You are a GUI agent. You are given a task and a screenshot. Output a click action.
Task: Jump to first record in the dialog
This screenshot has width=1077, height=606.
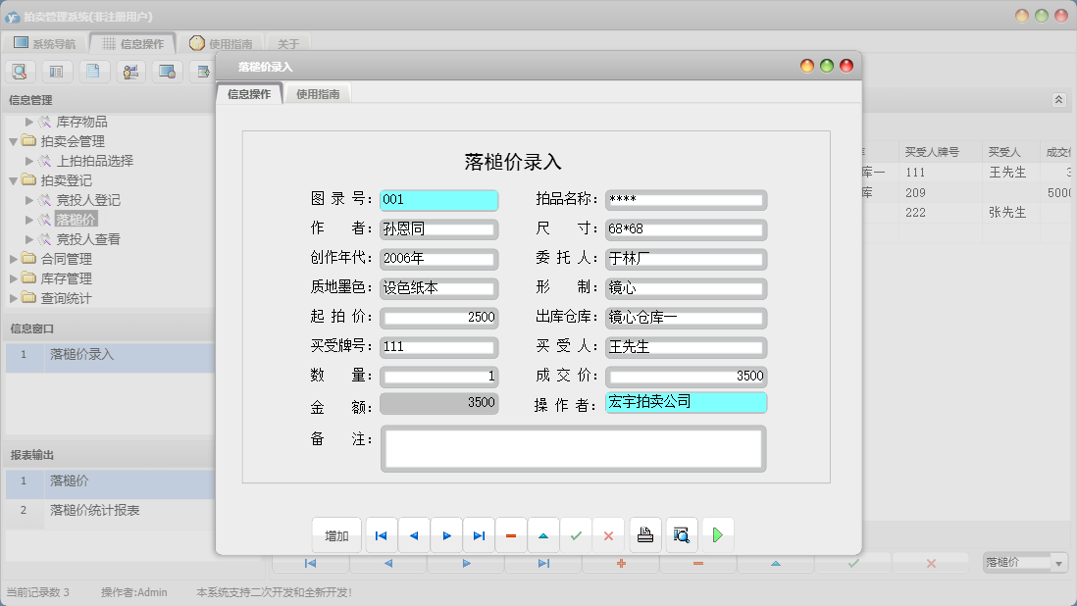click(x=382, y=534)
